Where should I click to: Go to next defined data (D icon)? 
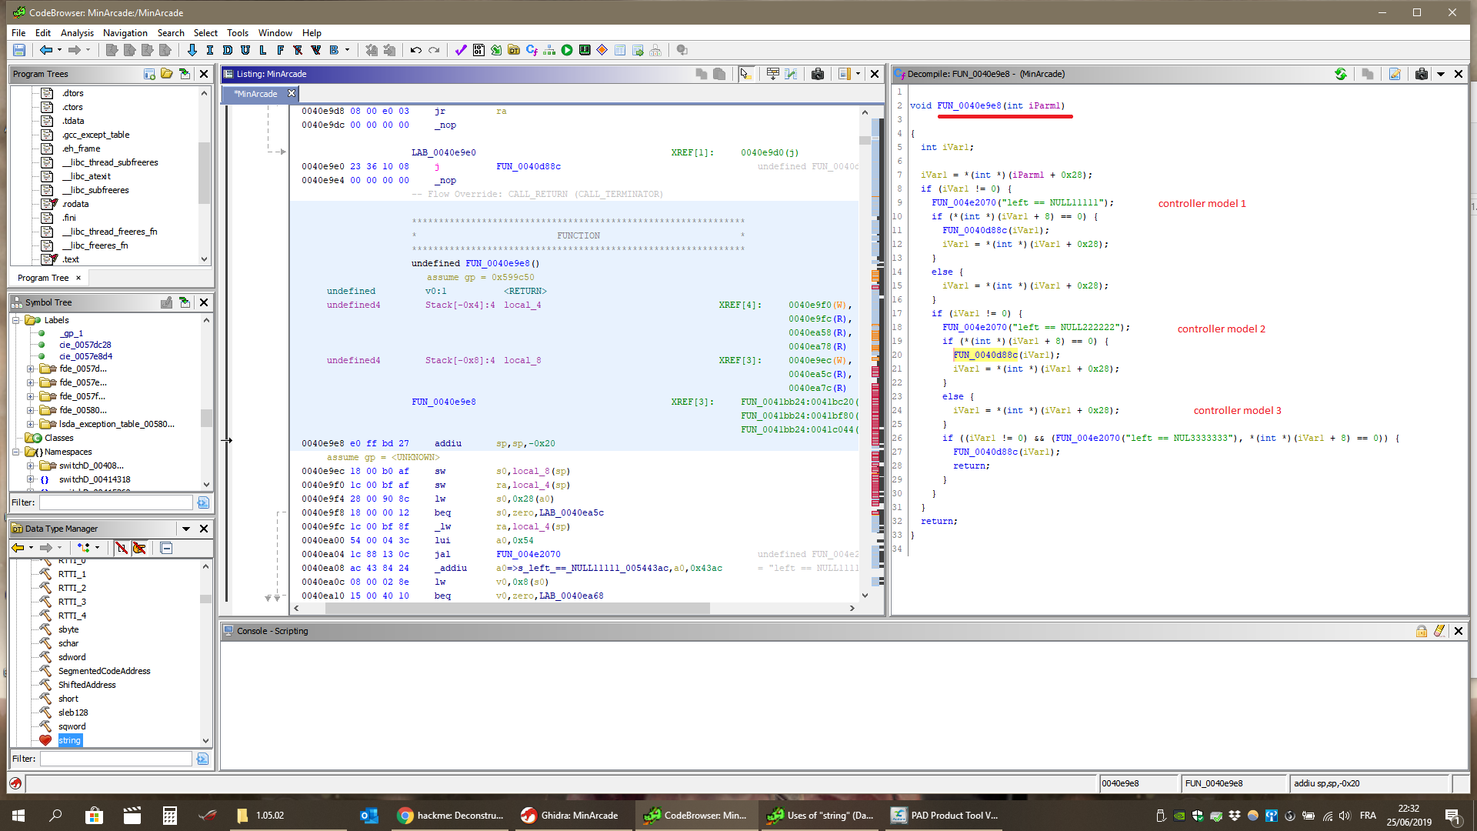coord(228,50)
